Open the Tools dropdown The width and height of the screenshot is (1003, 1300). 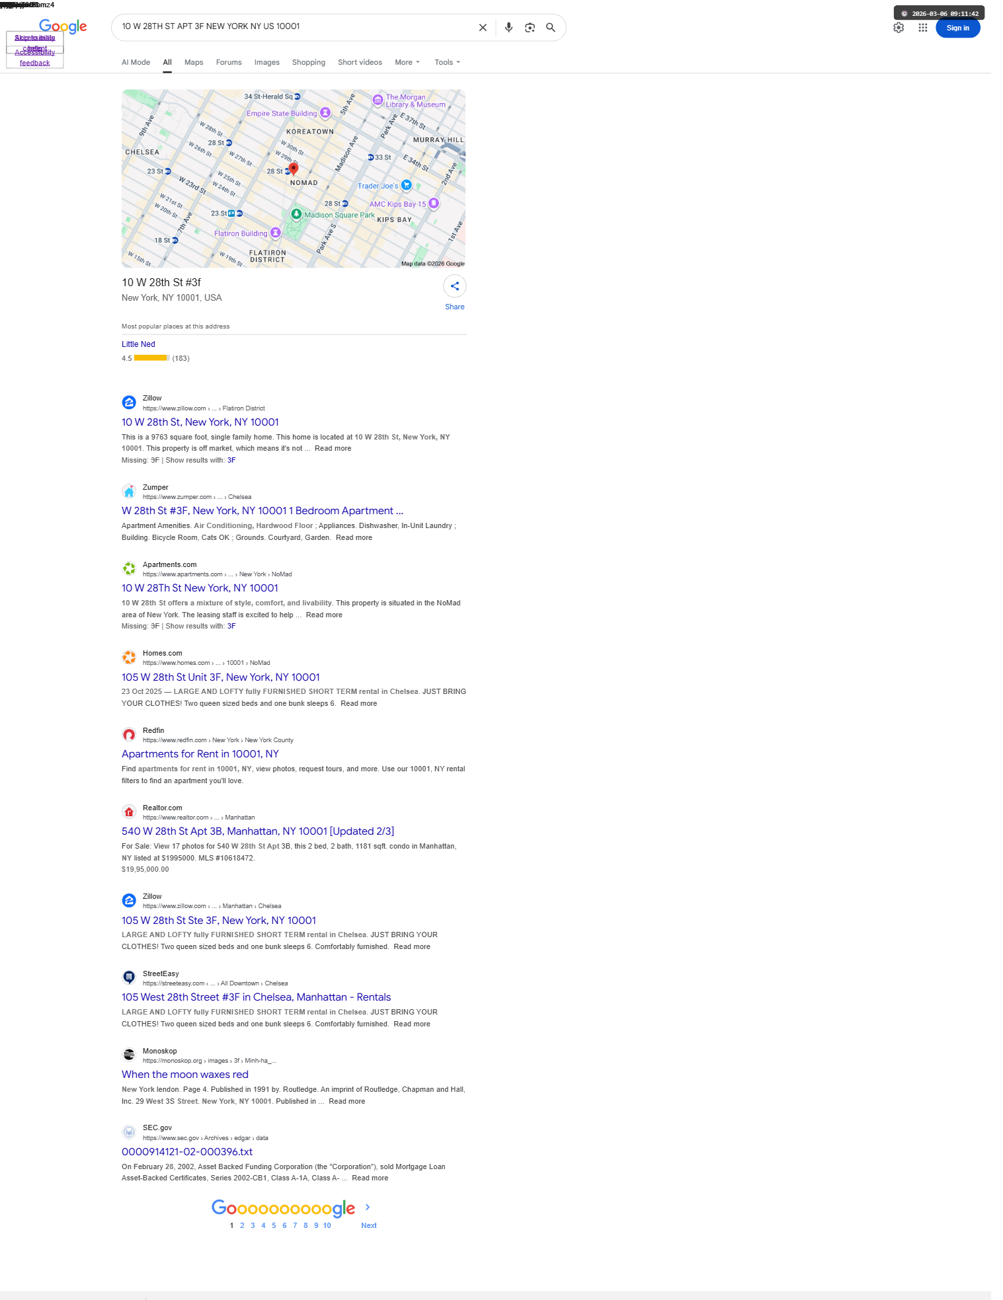click(x=448, y=62)
